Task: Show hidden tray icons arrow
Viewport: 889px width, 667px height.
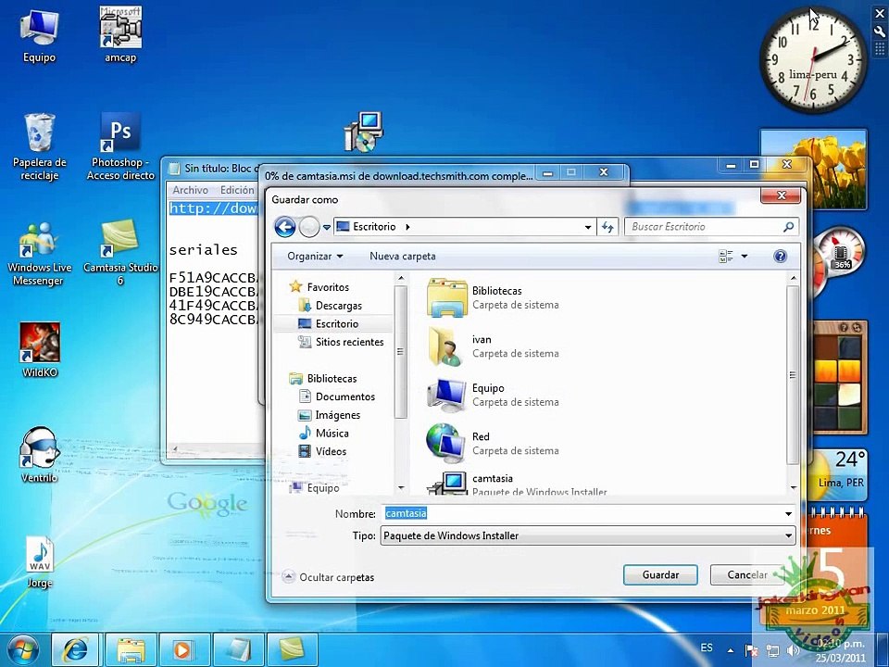Action: (731, 650)
